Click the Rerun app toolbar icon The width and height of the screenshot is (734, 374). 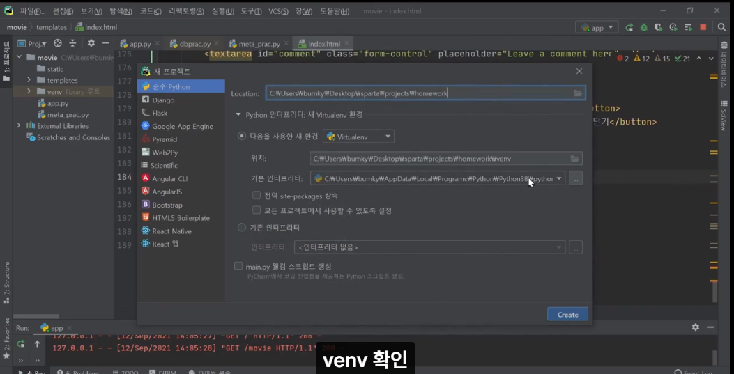[629, 28]
